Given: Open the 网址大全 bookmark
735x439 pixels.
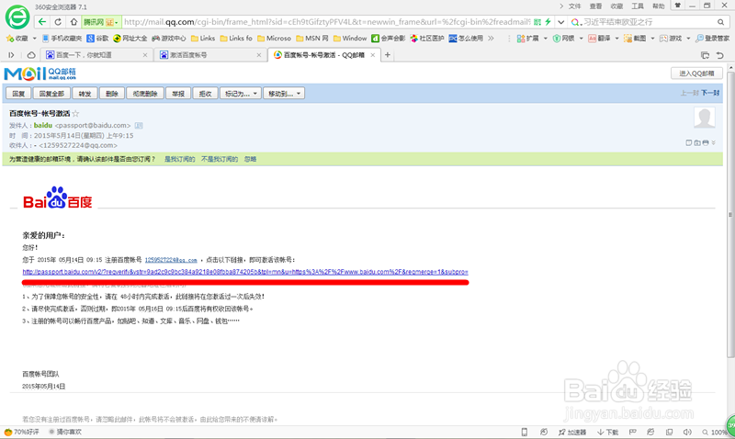Looking at the screenshot, I should pyautogui.click(x=130, y=38).
